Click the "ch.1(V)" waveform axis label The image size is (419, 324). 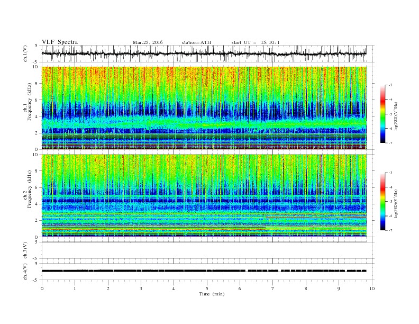pyautogui.click(x=25, y=53)
